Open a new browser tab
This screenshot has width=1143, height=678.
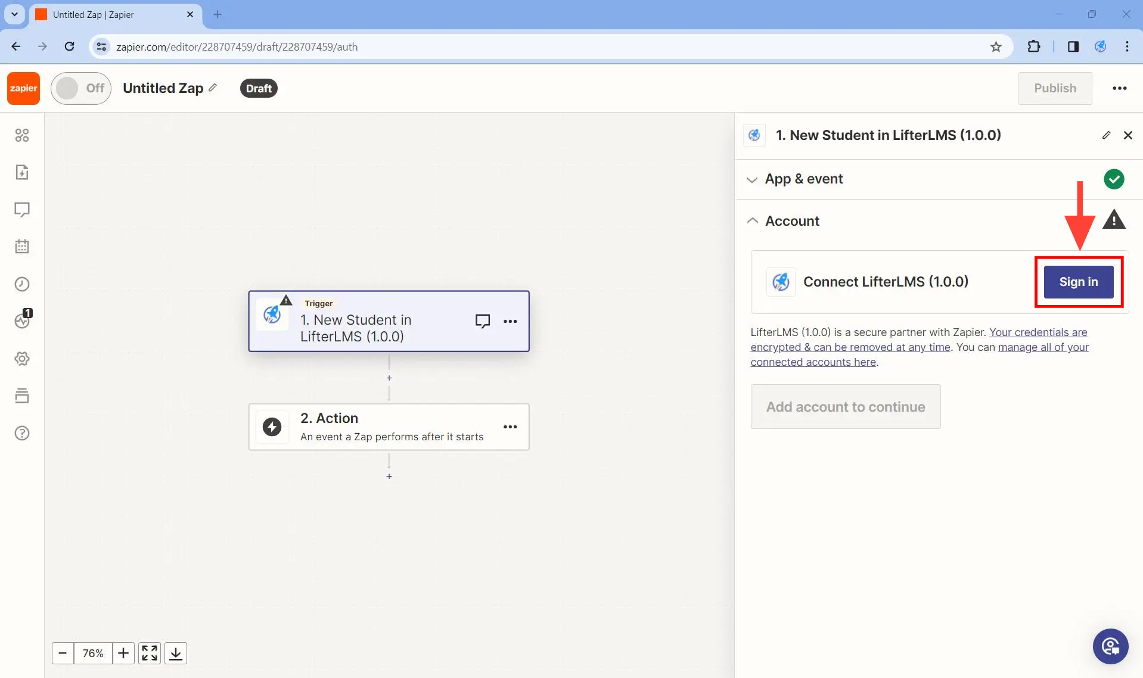click(x=218, y=14)
